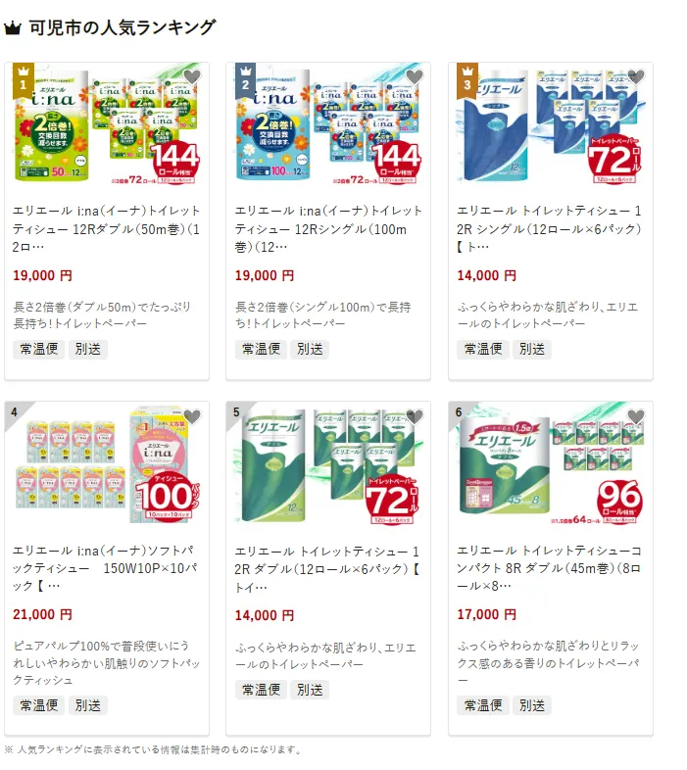Open title link for 12Rダブル(50m巻)
687x770 pixels.
pos(106,229)
